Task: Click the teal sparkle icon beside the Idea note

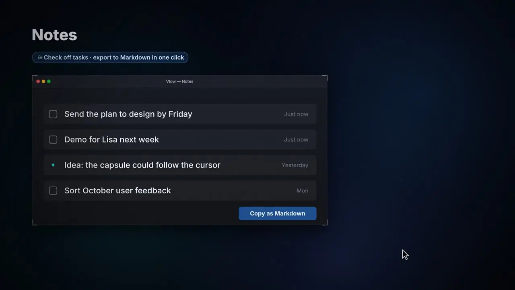Action: click(53, 165)
